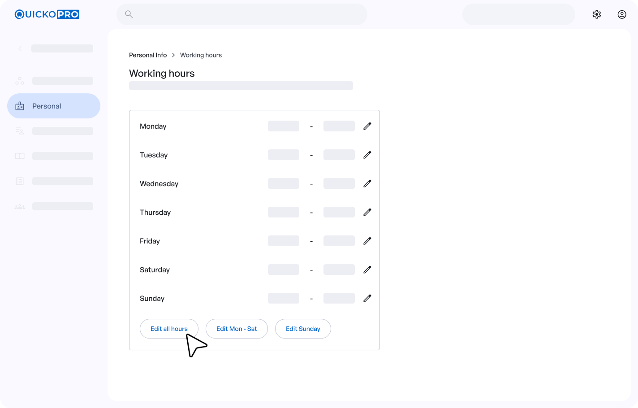Open settings via the gear icon
Image resolution: width=638 pixels, height=408 pixels.
tap(596, 14)
